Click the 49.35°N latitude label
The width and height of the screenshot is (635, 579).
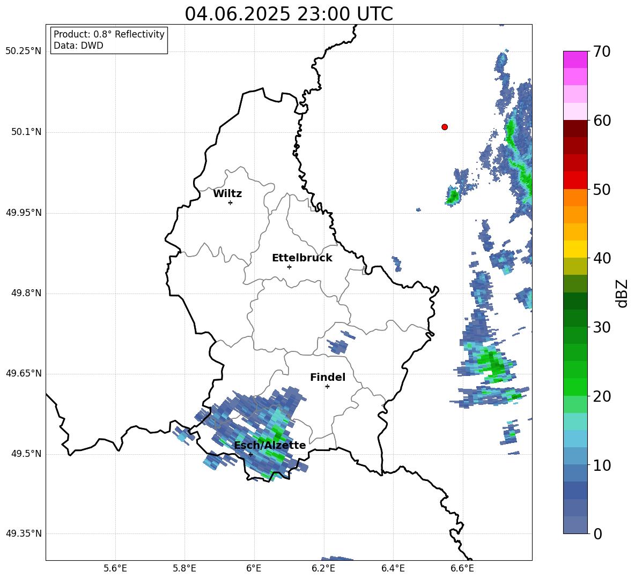(x=24, y=533)
